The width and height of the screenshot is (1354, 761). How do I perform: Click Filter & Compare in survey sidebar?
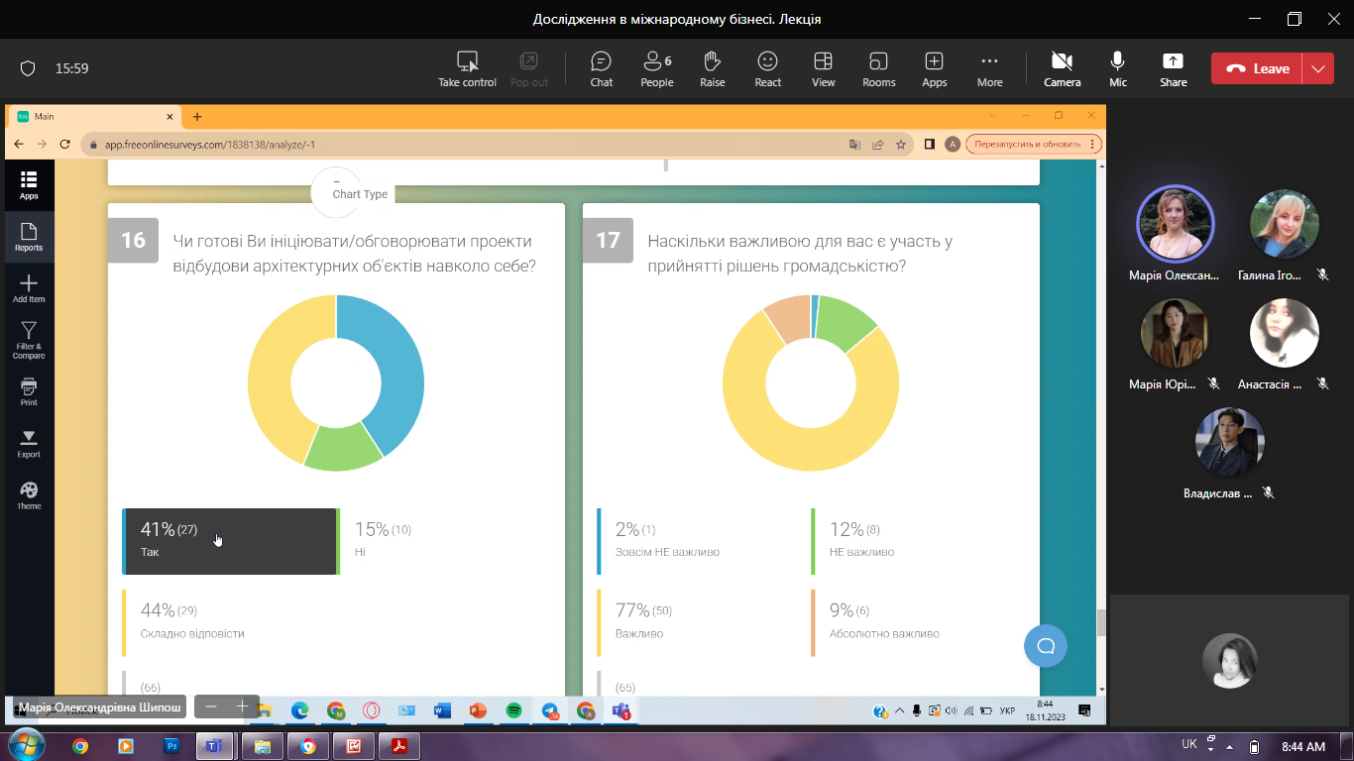(29, 339)
